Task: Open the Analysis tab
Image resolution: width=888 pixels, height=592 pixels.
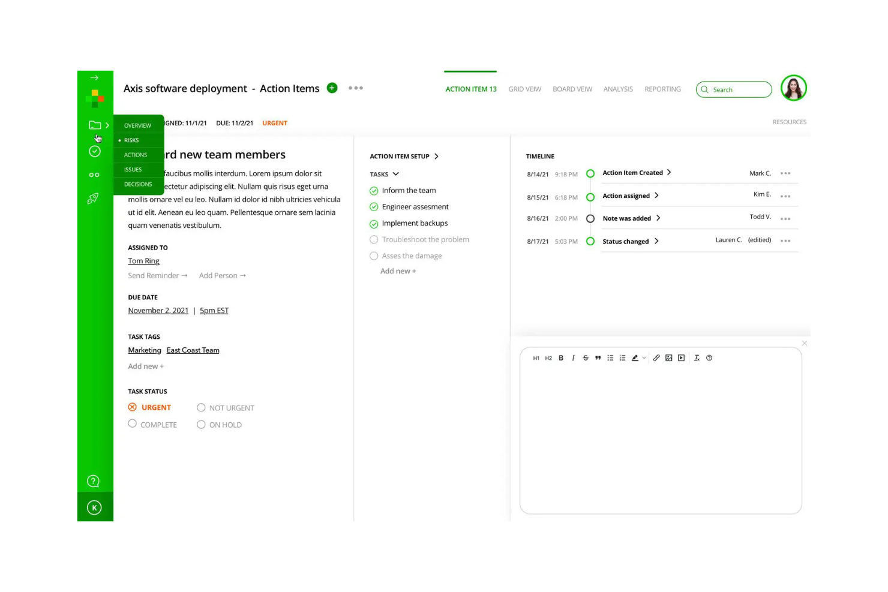Action: 618,89
